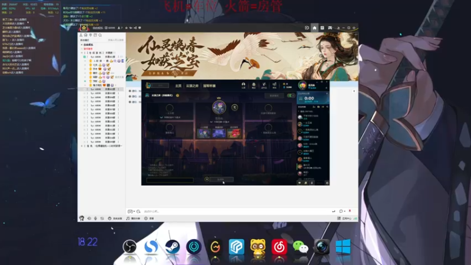Open audio mixer sliders icon in bottom bar

coord(102,218)
